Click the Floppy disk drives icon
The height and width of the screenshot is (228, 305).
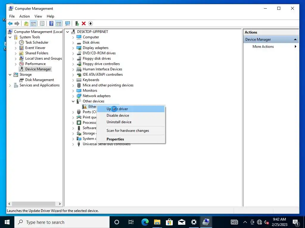point(79,58)
